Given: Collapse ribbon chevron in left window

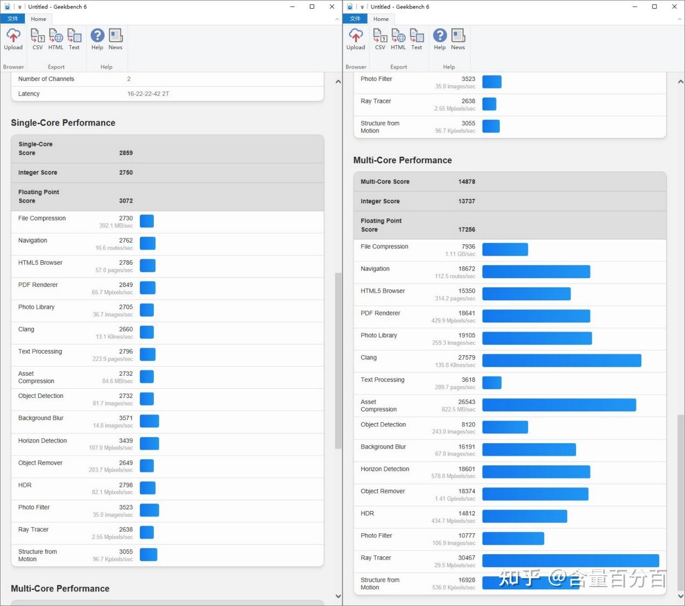Looking at the screenshot, I should tap(337, 19).
